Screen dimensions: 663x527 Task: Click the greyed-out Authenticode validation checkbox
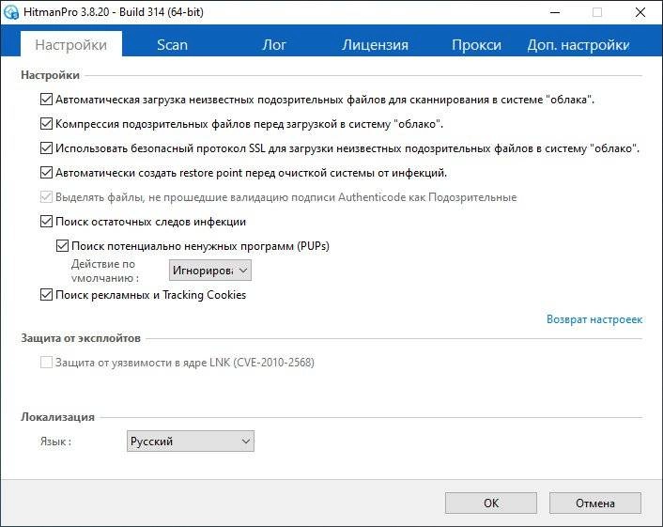point(46,197)
